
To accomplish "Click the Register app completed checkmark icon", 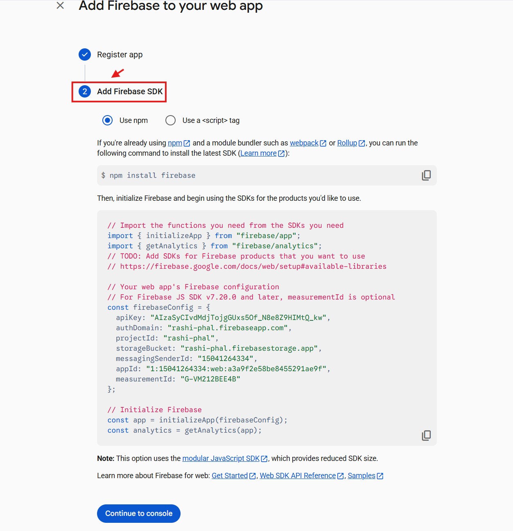I will coord(85,54).
